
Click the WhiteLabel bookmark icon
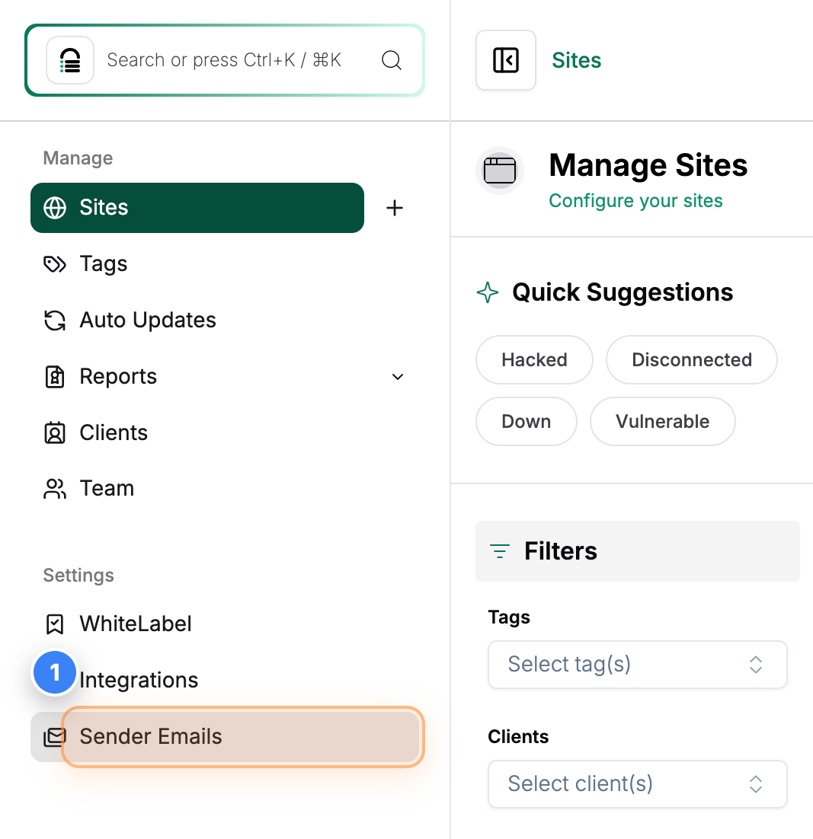pyautogui.click(x=54, y=624)
